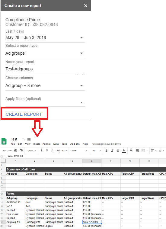This screenshot has height=229, width=166.
Task: Click the ₹35.00 (enhance cell
Action: [x=92, y=226]
